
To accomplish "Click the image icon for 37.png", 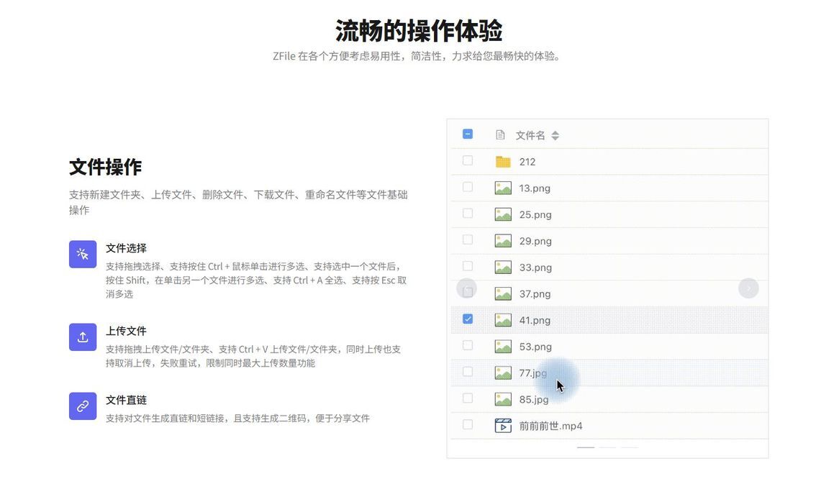I will (x=503, y=293).
